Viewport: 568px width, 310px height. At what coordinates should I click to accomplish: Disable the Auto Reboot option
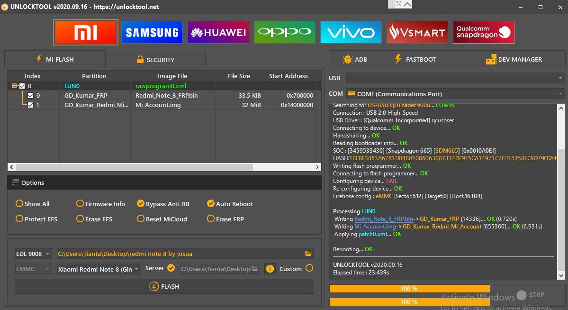coord(230,204)
